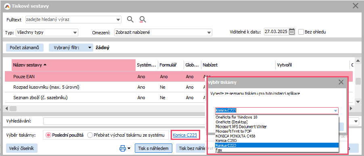The width and height of the screenshot is (364, 156).
Task: Choose OneNote (Desktop) from printer list
Action: point(277,122)
